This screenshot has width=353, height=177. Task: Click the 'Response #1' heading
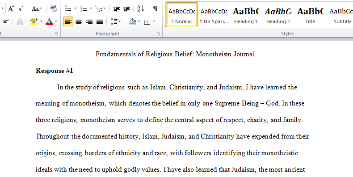(54, 71)
